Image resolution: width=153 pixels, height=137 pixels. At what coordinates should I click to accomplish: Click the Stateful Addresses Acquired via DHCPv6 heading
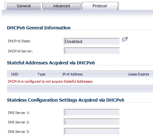pos(51,63)
